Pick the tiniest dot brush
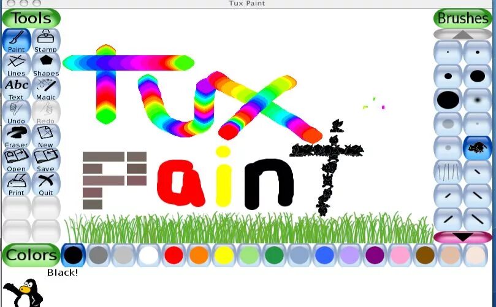496x307 pixels. coord(448,52)
